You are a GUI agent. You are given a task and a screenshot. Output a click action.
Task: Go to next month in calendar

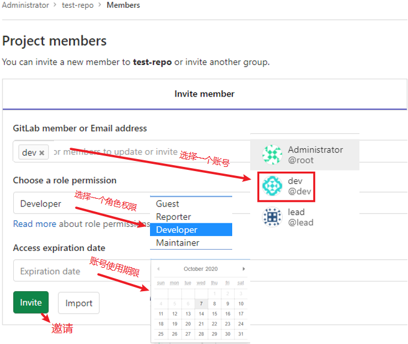tap(244, 269)
